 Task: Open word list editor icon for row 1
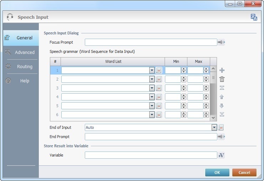pos(159,70)
